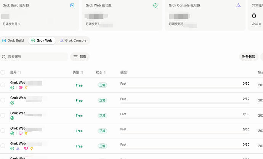Click the purple icon on Grok Console card
Viewport: 263px width, 159px height.
pyautogui.click(x=239, y=5)
